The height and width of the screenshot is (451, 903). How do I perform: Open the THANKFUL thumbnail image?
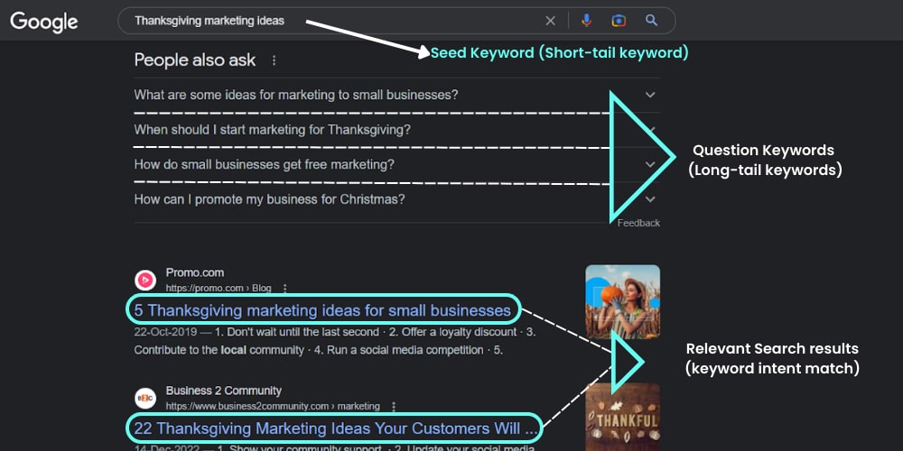[x=622, y=417]
